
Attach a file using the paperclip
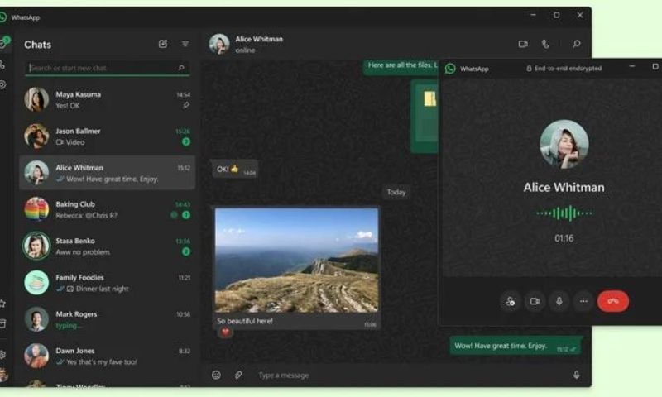coord(238,375)
